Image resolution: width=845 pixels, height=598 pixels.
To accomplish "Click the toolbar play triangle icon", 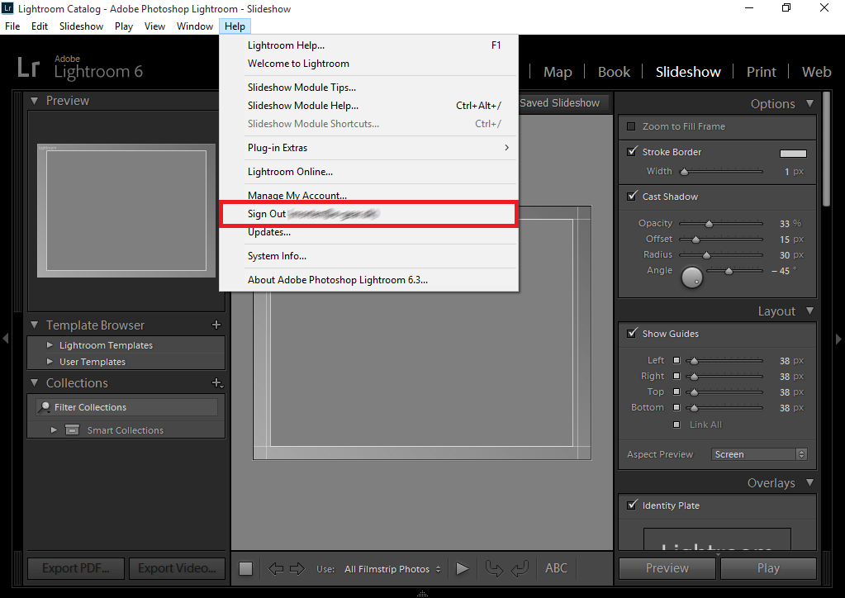I will pyautogui.click(x=463, y=568).
